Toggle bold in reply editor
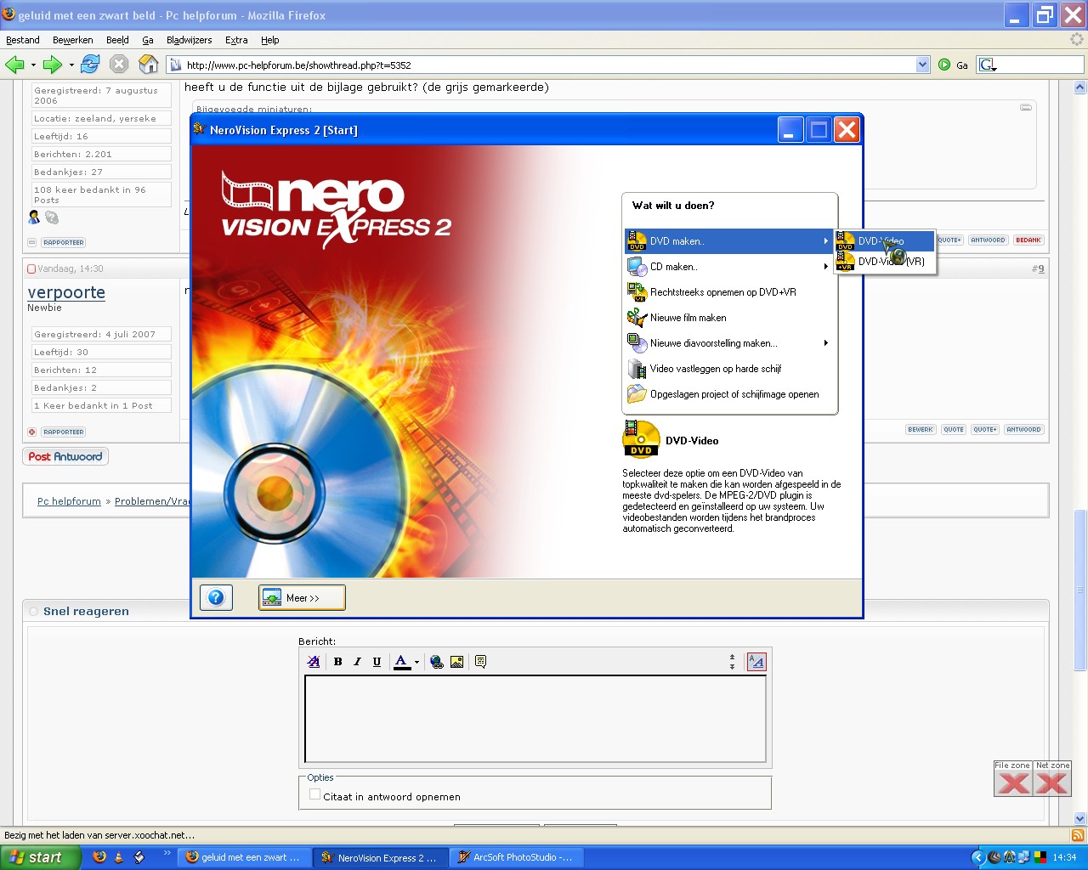Viewport: 1088px width, 870px height. pyautogui.click(x=337, y=662)
